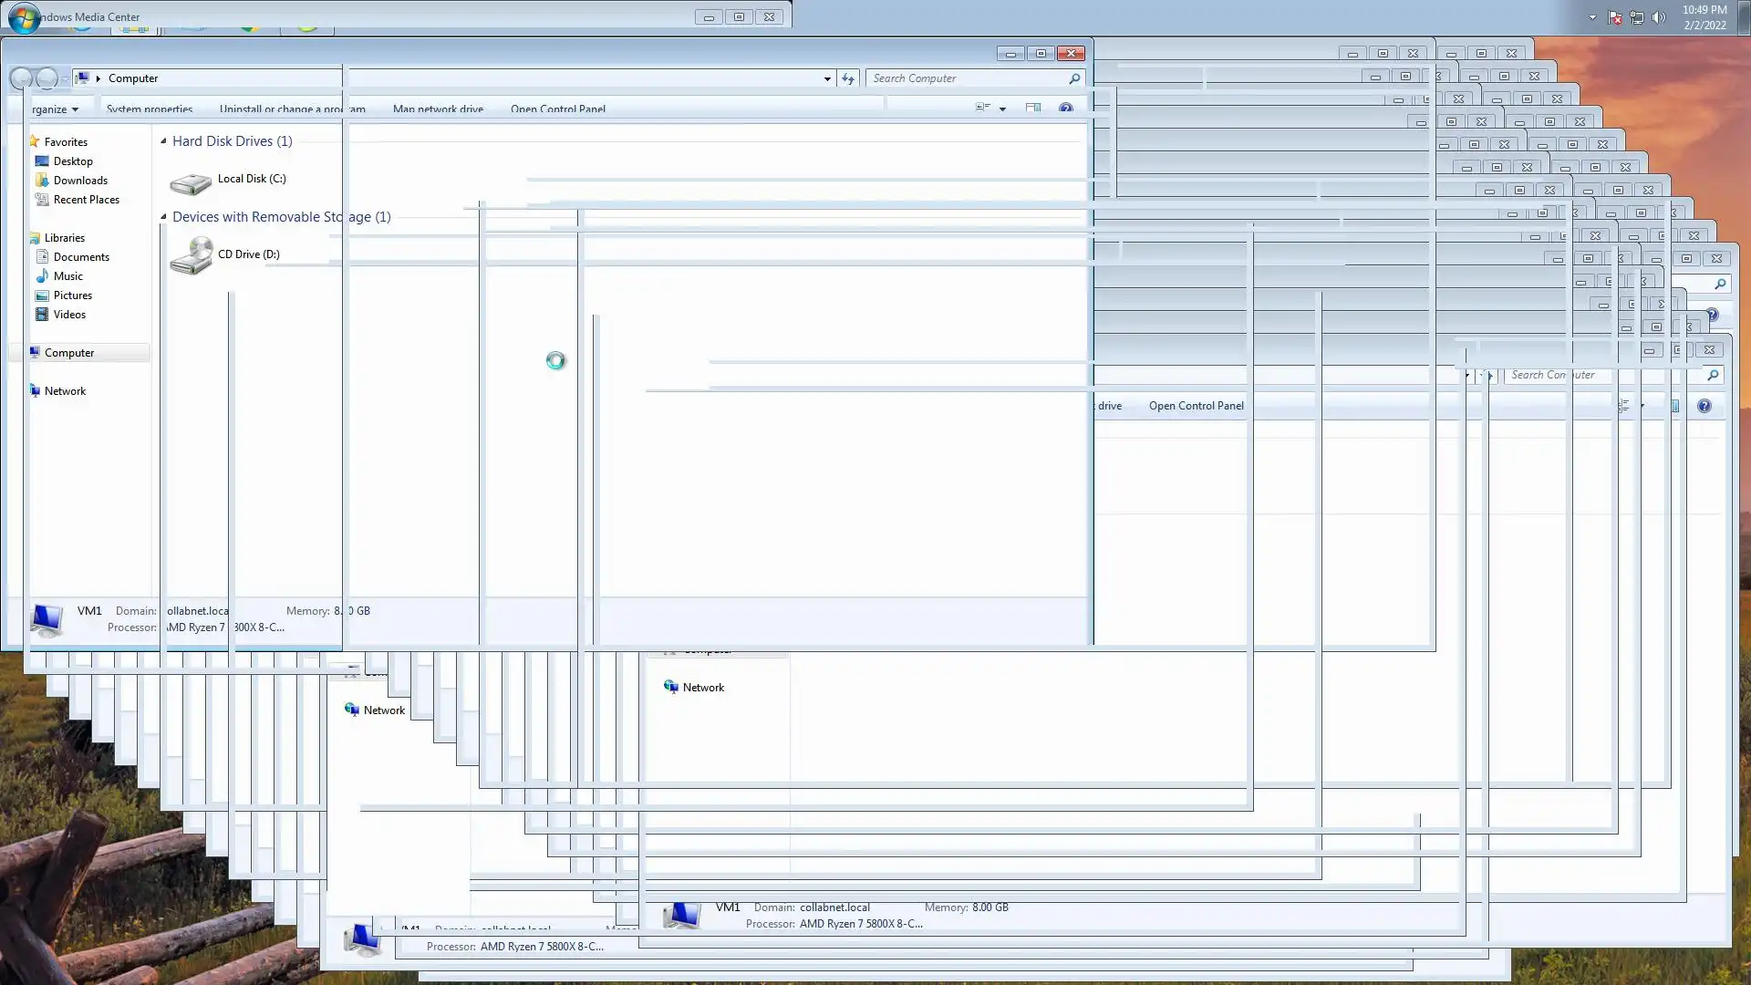Image resolution: width=1751 pixels, height=985 pixels.
Task: Click the search magnifier icon
Action: (x=1074, y=78)
